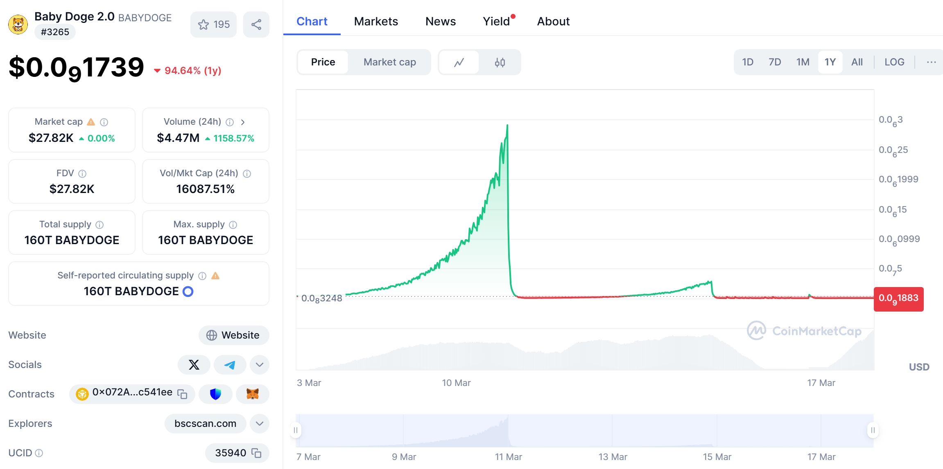943x469 pixels.
Task: Grab right range slider handle
Action: pos(873,430)
